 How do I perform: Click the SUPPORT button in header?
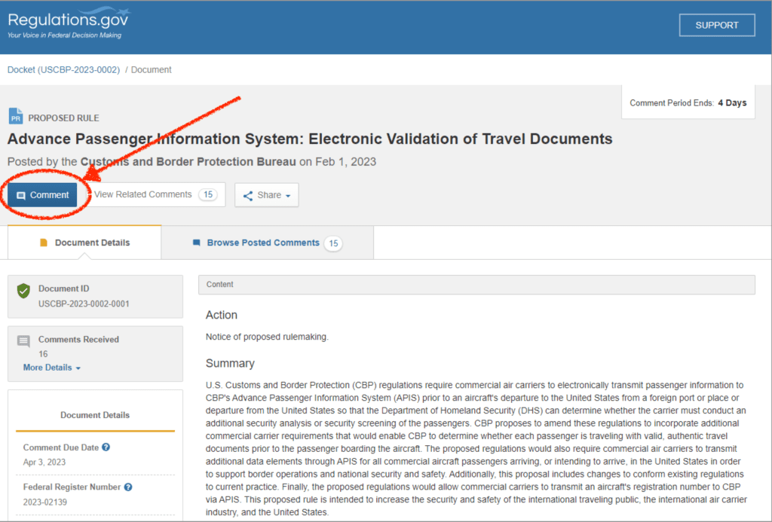click(716, 25)
